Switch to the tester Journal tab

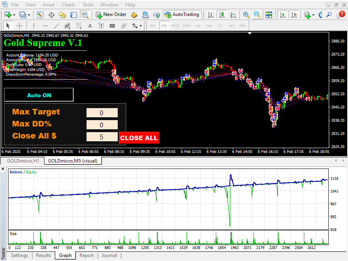coord(109,255)
